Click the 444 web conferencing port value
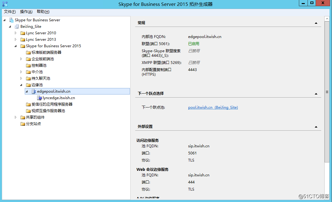This screenshot has height=202, width=332. [191, 182]
